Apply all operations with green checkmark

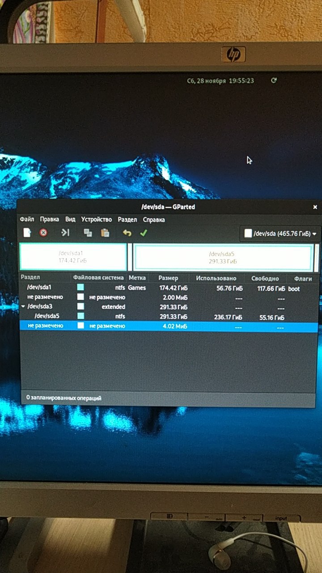pyautogui.click(x=144, y=233)
